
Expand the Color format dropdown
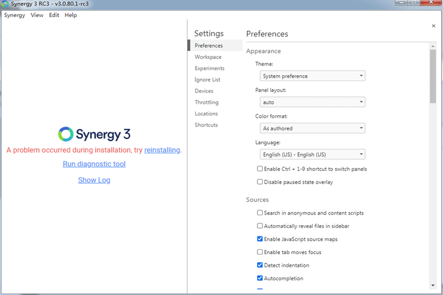312,128
